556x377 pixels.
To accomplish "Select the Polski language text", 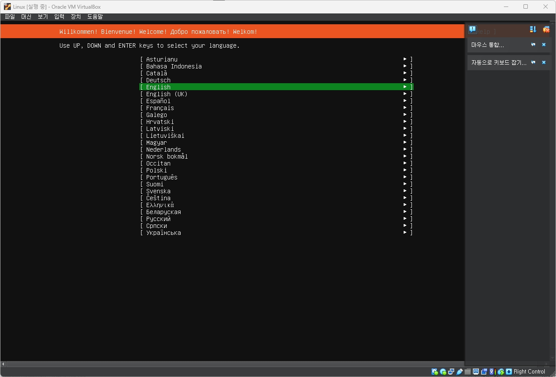I will point(157,170).
